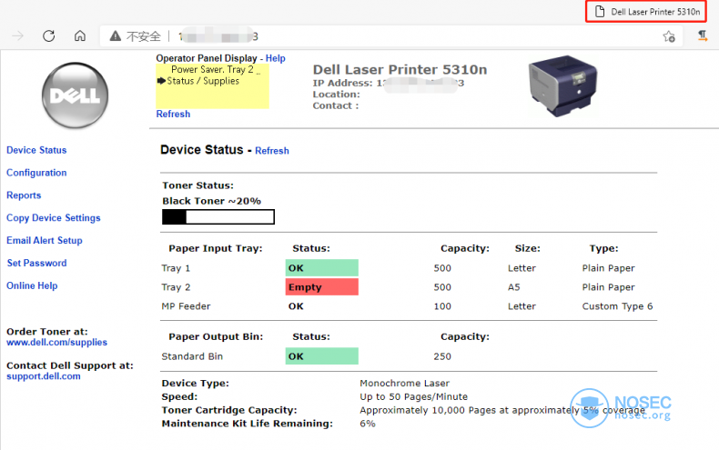Click Refresh beside Device Status heading
719x450 pixels.
point(272,151)
